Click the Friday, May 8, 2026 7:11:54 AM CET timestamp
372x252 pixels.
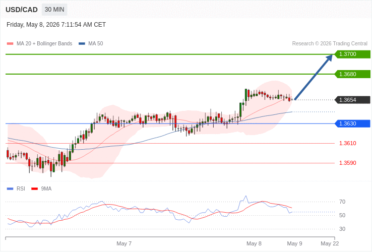point(56,25)
